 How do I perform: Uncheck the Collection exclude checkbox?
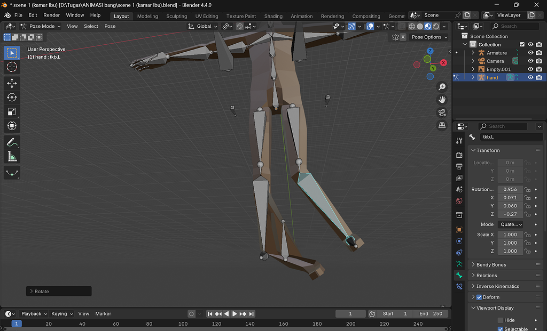tap(522, 45)
